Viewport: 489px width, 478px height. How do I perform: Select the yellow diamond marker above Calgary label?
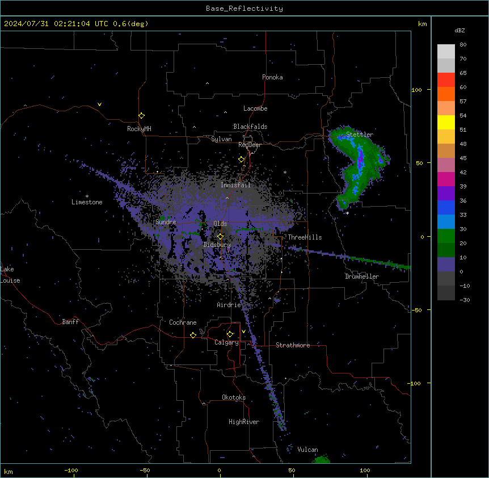[x=230, y=334]
